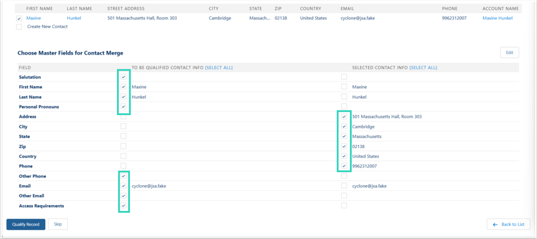Screen dimensions: 537x239
Task: Toggle the checkbox beside Massachusetts in Selected Contact
Action: (344, 136)
